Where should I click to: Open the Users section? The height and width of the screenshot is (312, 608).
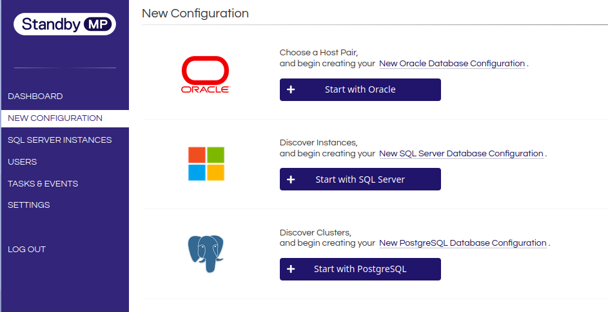[23, 162]
